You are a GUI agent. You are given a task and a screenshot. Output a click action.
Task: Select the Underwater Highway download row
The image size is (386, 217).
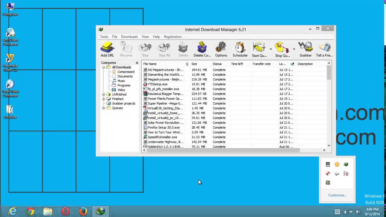click(x=234, y=142)
